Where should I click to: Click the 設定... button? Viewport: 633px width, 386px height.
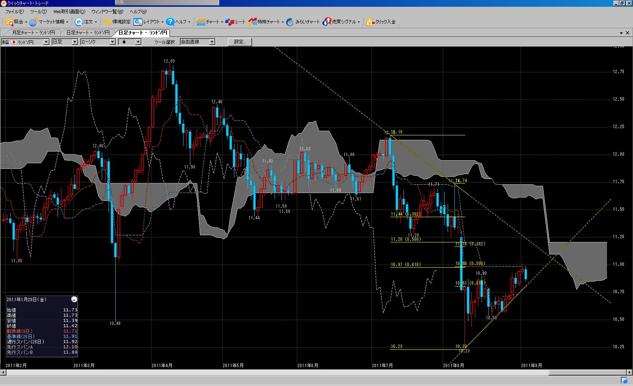pyautogui.click(x=240, y=42)
